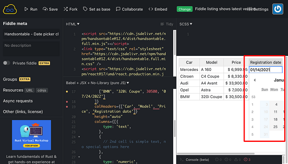Open the Groups section
Image resolution: width=288 pixels, height=164 pixels.
(x=10, y=79)
